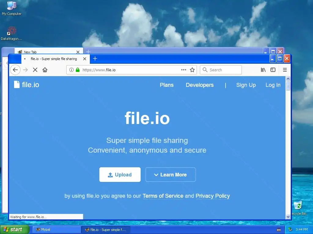Click the keyboard icon in taskbar
This screenshot has width=313, height=234.
pyautogui.click(x=279, y=230)
